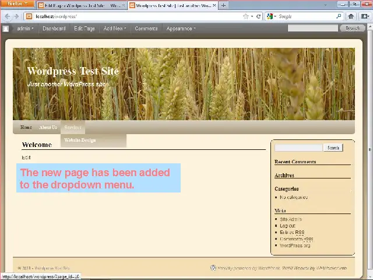Screen dimensions: 373x280
Task: Click the Edit link under Welcome
Action: [x=26, y=157]
